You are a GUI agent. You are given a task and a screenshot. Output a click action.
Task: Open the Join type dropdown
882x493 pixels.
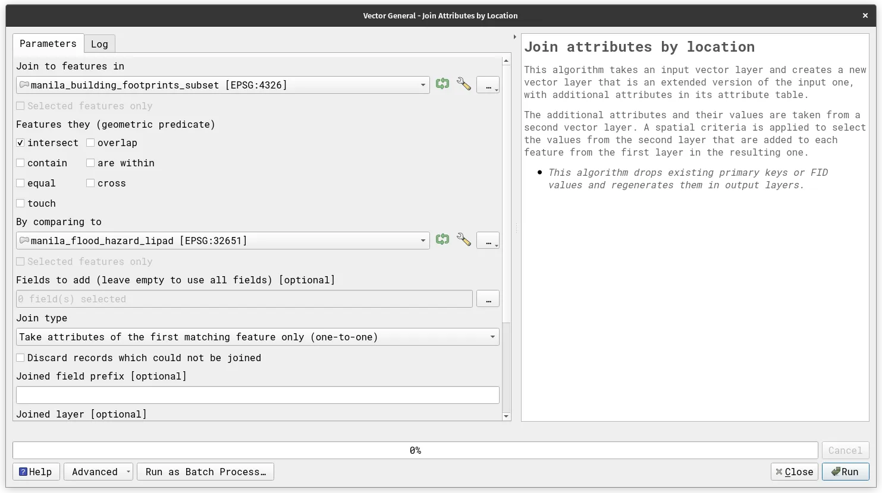tap(492, 337)
